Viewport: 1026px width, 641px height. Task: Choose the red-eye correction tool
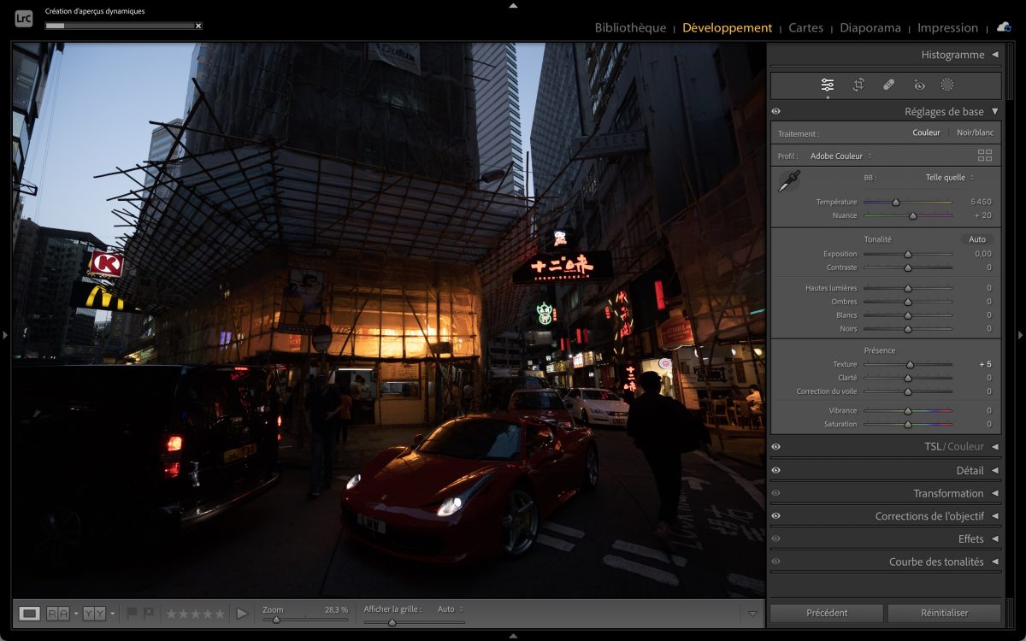pyautogui.click(x=919, y=85)
